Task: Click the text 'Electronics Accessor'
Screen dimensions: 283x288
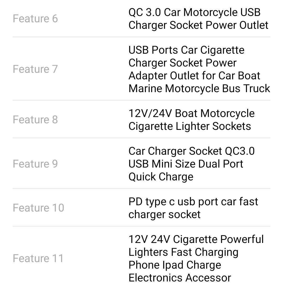Action: pos(180,278)
